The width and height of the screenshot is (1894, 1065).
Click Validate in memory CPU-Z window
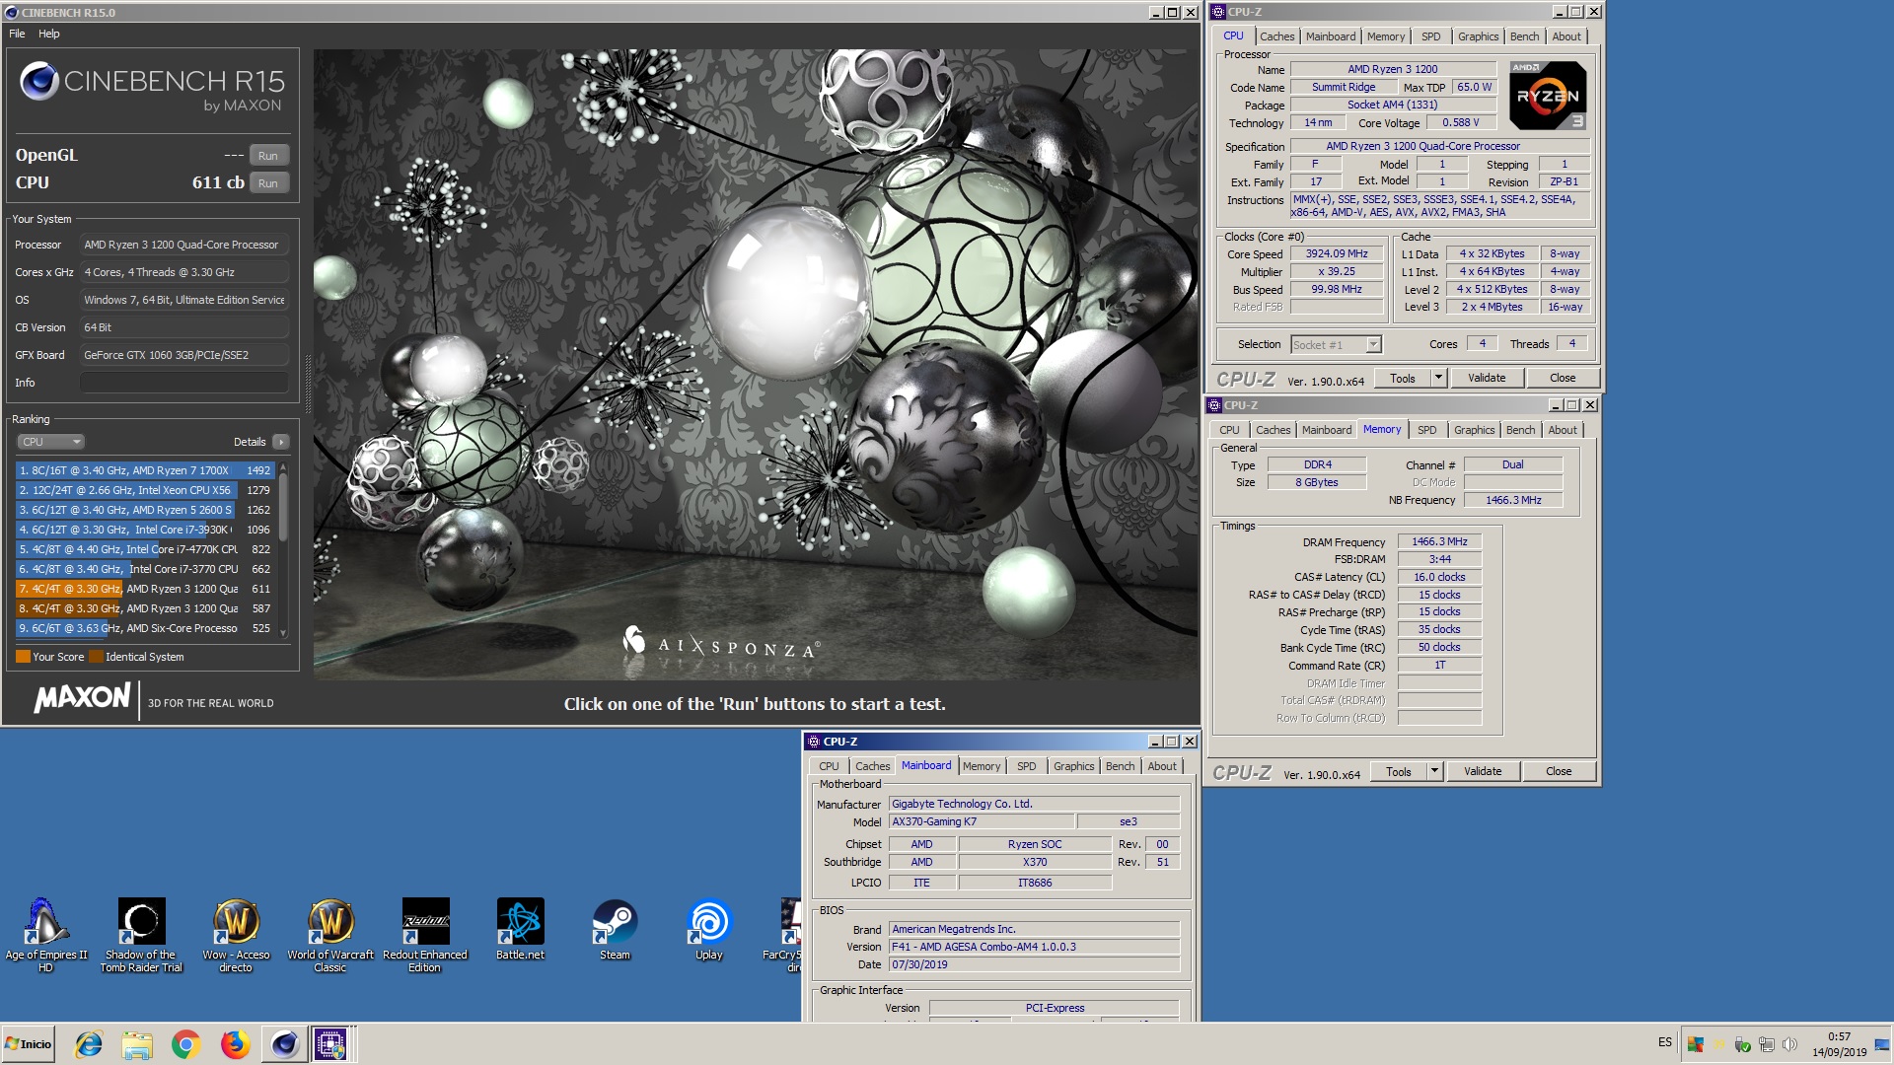[1483, 772]
